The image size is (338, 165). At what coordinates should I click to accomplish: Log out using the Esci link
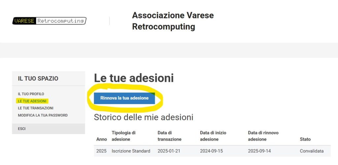(x=22, y=129)
